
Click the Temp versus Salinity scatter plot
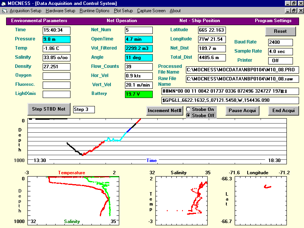pos(181,201)
